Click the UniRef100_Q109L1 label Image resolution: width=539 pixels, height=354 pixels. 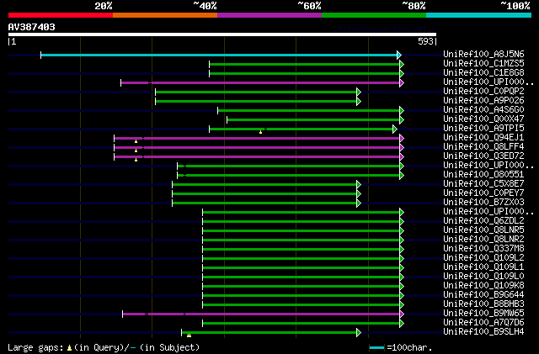(x=483, y=267)
